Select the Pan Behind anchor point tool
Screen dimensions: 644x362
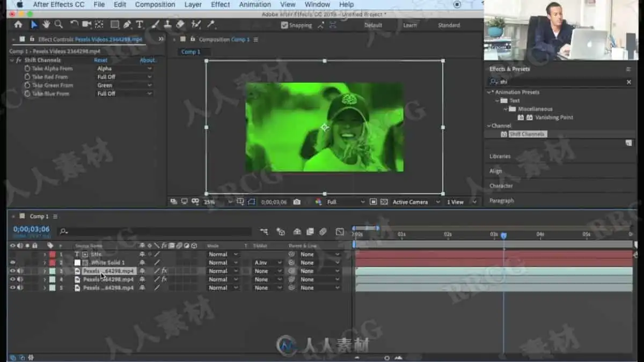pos(99,25)
